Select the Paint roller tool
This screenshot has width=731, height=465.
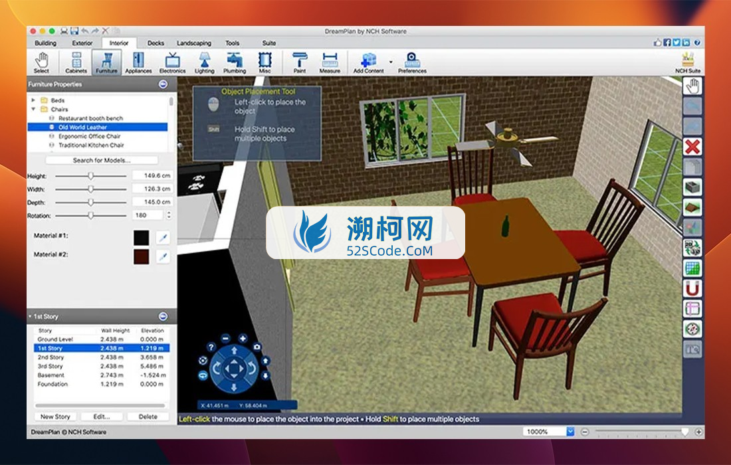[300, 62]
